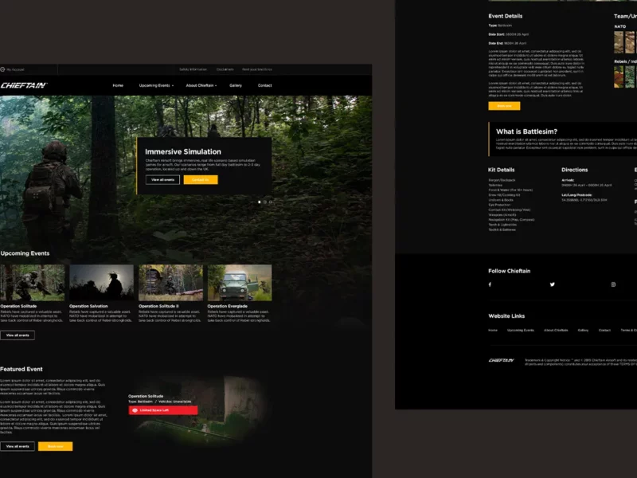Click footer About Chieftain website link
The height and width of the screenshot is (478, 637).
click(x=556, y=330)
